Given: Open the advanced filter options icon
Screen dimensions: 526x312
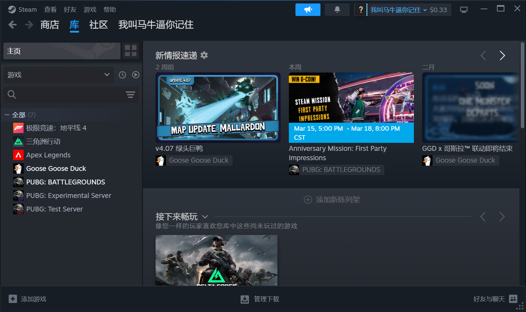Looking at the screenshot, I should (130, 95).
